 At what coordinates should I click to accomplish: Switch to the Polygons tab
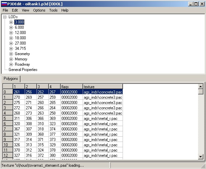pyautogui.click(x=11, y=79)
